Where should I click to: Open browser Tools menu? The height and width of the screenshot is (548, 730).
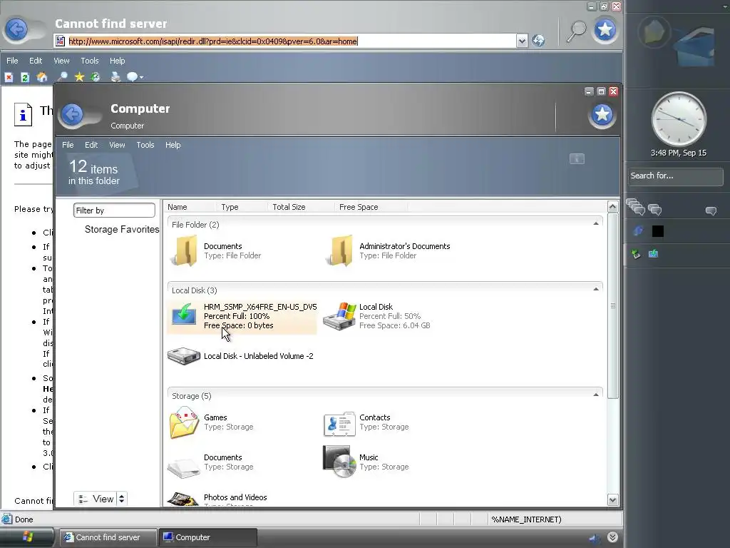coord(89,61)
